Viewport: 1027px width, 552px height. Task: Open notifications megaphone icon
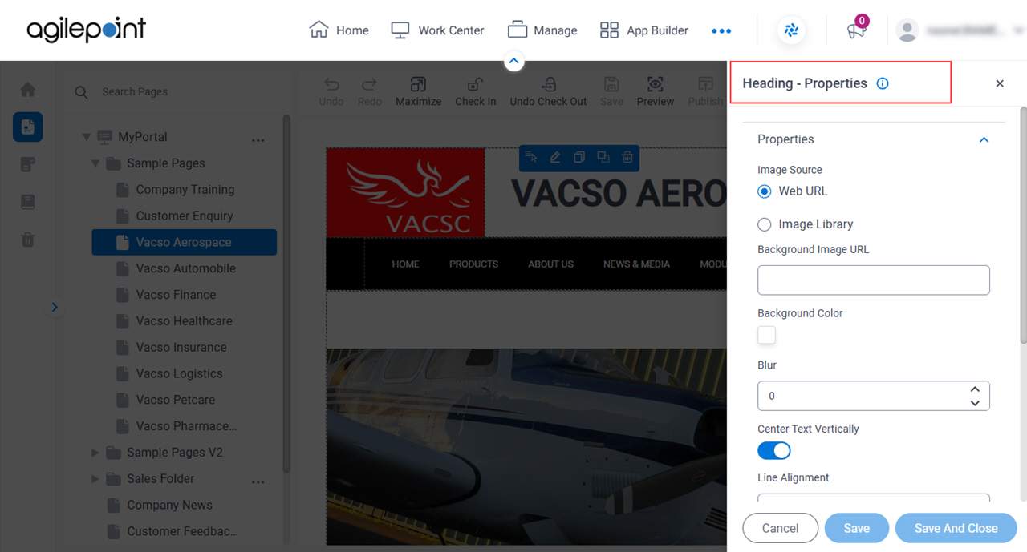coord(856,30)
